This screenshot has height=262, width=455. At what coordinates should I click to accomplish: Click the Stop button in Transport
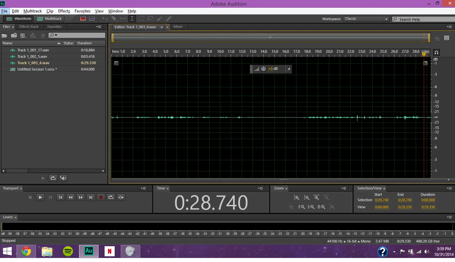pos(30,198)
